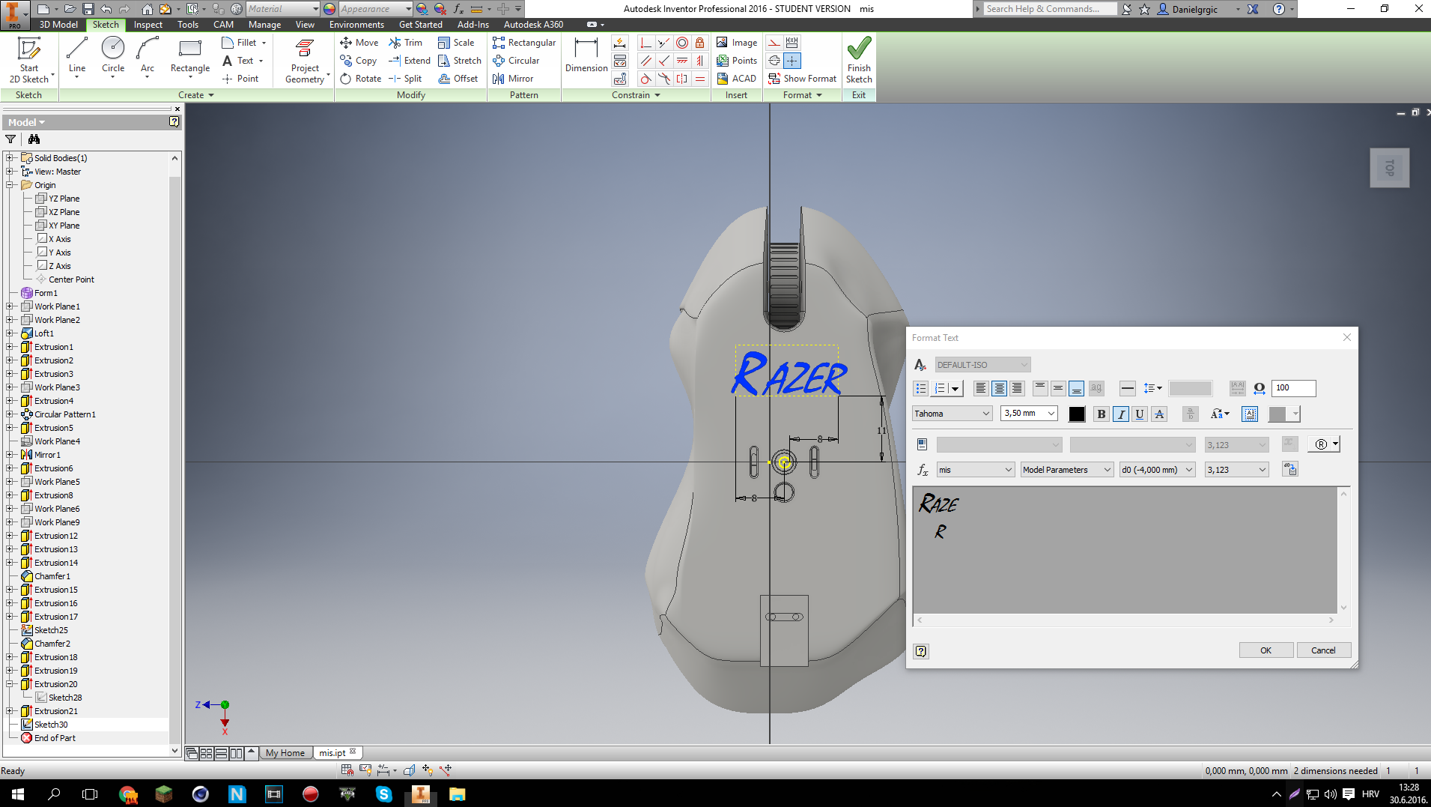
Task: Activate the Dimension tool
Action: (586, 57)
